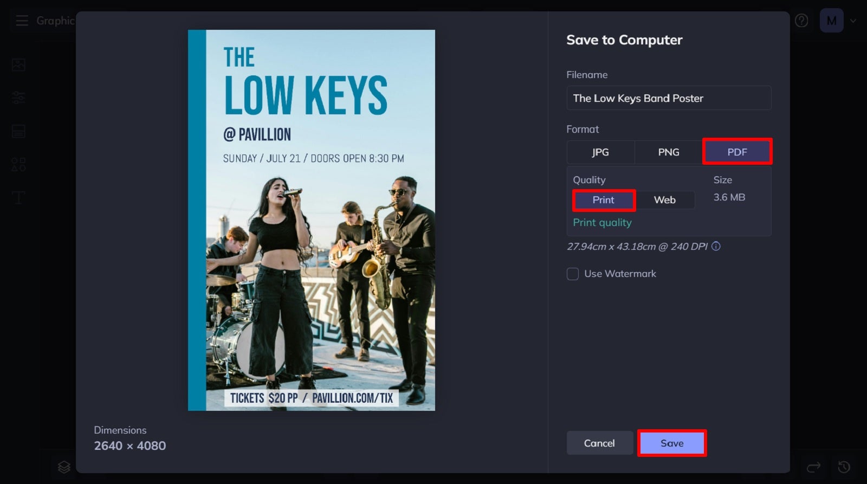Switch quality to Web
The image size is (867, 484).
(x=664, y=200)
